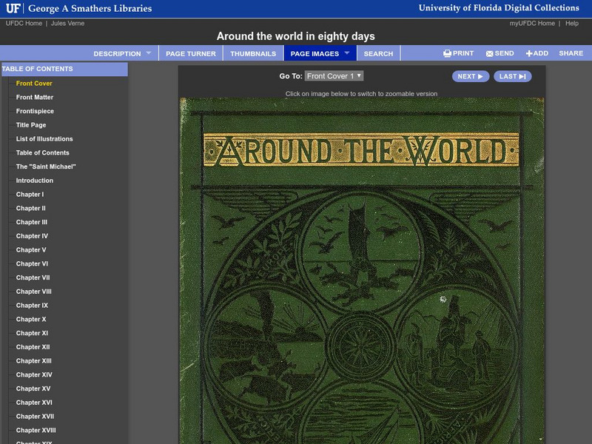Switch to the Page Turner tab
Image resolution: width=592 pixels, height=444 pixels.
click(191, 54)
